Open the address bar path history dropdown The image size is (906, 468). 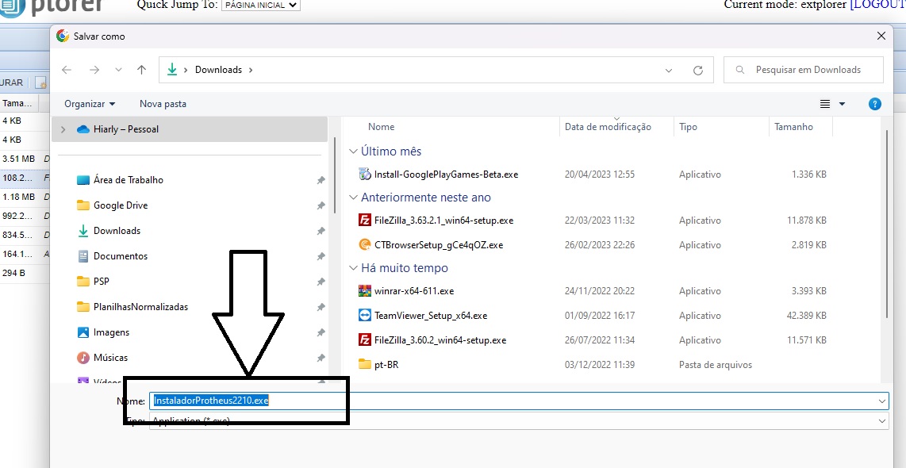669,70
